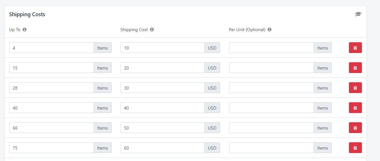Delete the row with 4 items

point(355,48)
